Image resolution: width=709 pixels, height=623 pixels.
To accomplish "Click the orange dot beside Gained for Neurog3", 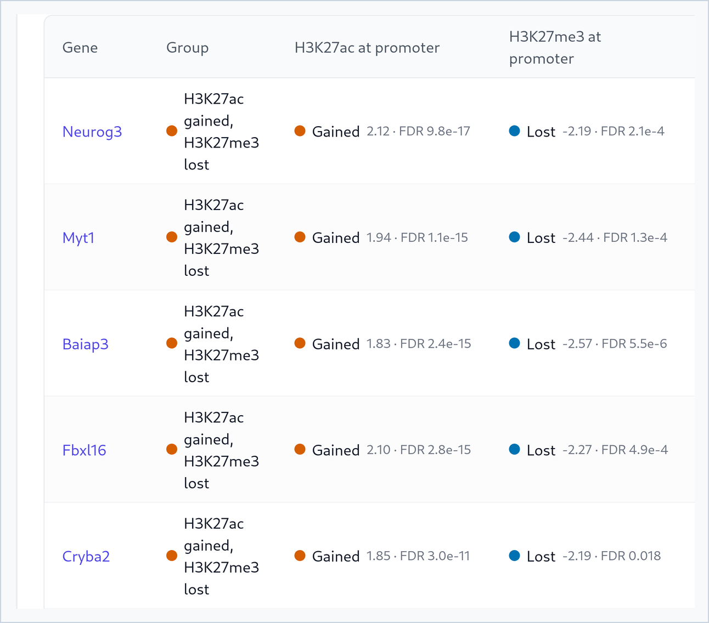I will point(300,131).
